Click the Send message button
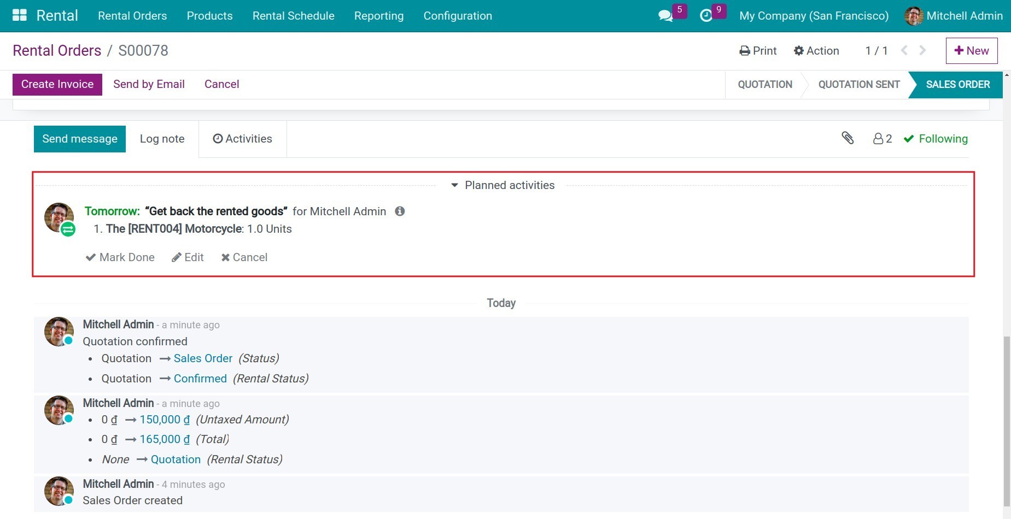The height and width of the screenshot is (519, 1011). [x=80, y=139]
